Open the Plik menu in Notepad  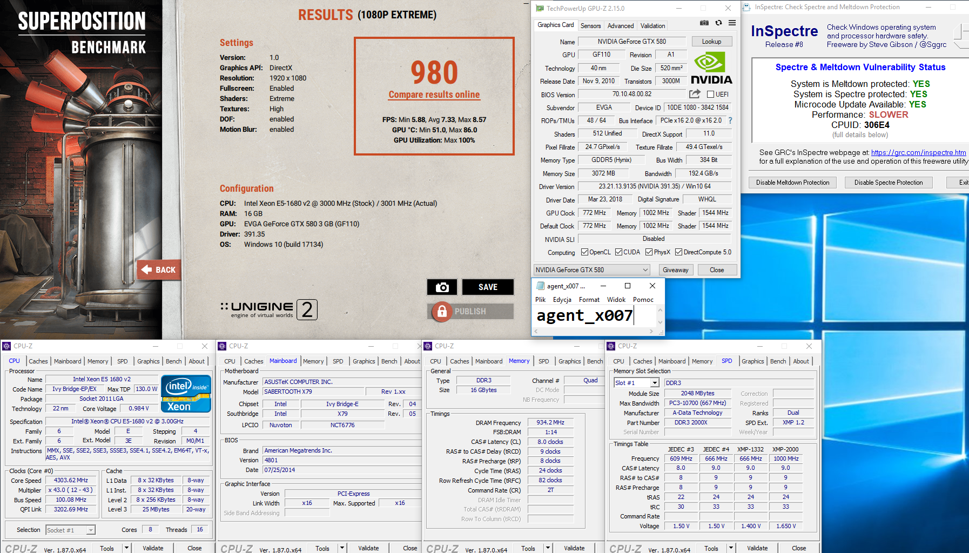tap(540, 300)
